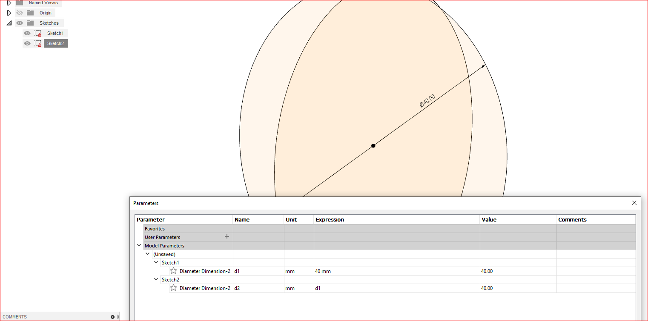This screenshot has height=321, width=648.
Task: Show the Origin folder via crossed-eye toggle
Action: click(19, 12)
